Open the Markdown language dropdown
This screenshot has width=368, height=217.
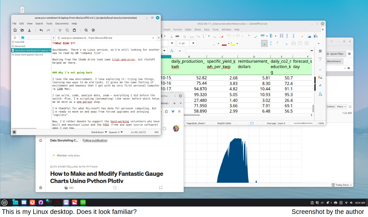(99, 132)
